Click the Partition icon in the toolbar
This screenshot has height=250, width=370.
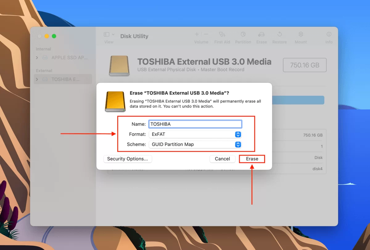[243, 37]
